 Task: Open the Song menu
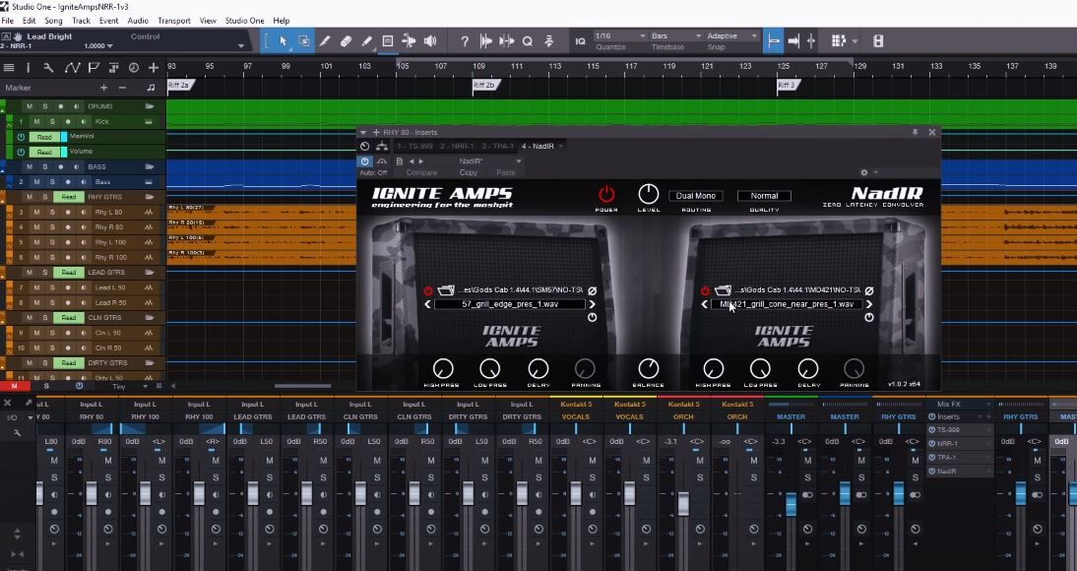(x=53, y=21)
